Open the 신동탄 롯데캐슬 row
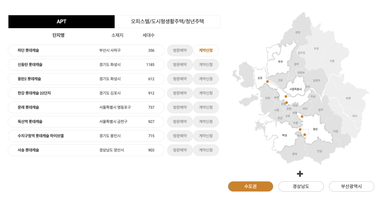385x202 pixels. 86,64
